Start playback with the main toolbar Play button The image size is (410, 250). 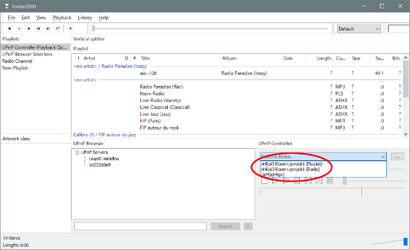(x=29, y=28)
